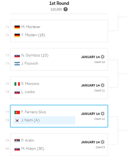Open L. Lacko player name
Viewport: 127px width, 159px height.
point(28,92)
